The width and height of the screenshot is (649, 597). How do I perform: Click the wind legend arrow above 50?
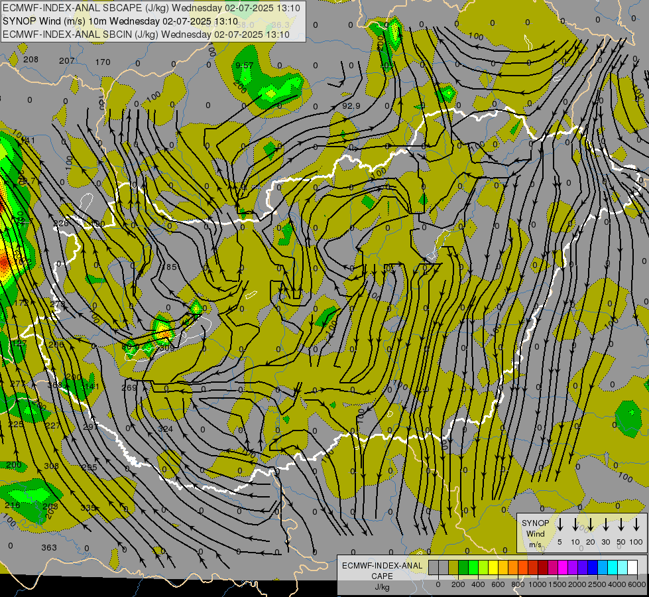coord(621,525)
